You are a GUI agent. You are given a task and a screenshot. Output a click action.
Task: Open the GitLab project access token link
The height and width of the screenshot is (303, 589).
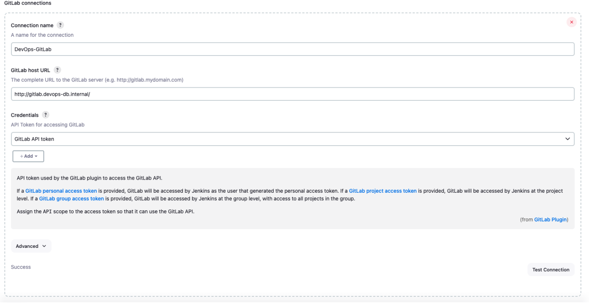(x=382, y=191)
